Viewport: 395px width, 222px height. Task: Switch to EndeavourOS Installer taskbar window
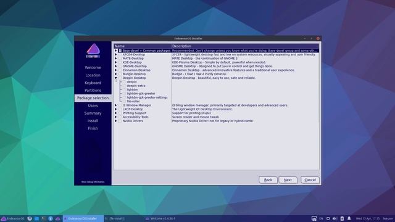(83, 218)
